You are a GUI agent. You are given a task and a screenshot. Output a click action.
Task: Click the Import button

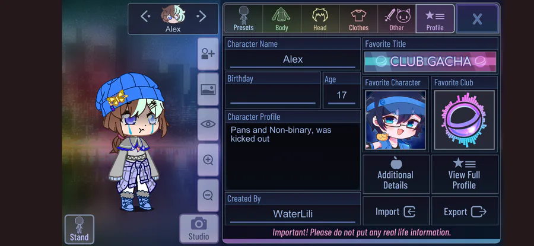[x=396, y=212]
